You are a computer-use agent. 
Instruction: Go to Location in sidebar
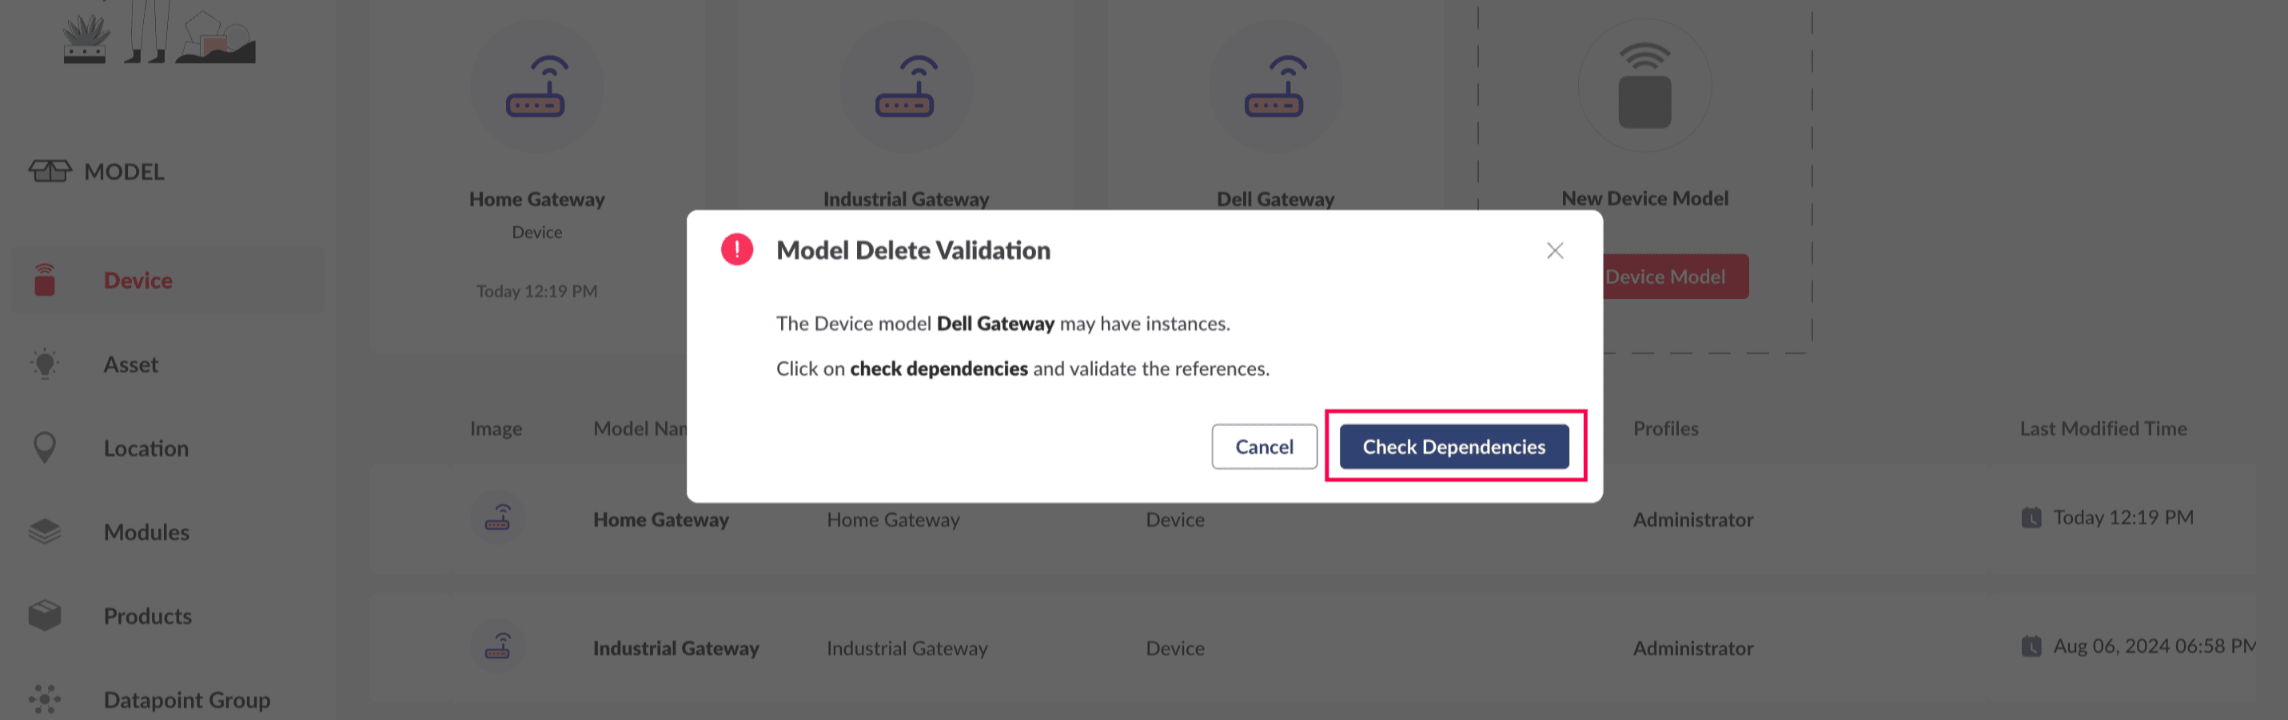pos(145,448)
